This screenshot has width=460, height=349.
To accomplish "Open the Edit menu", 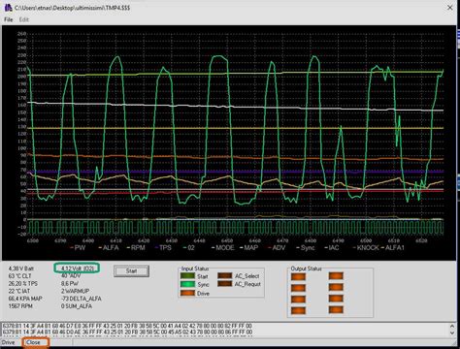I will coord(23,19).
